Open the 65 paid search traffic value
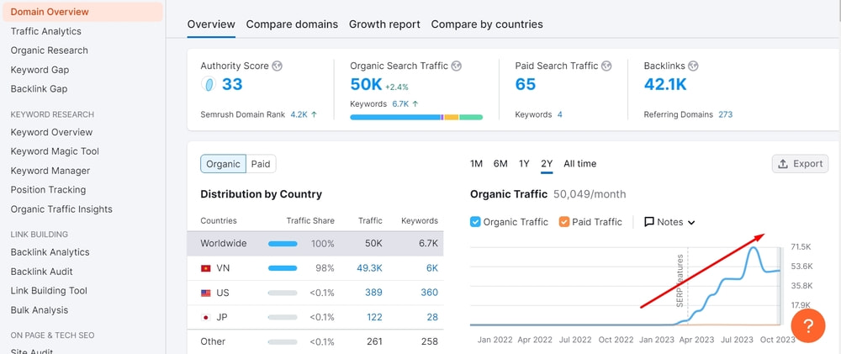Viewport: 841px width, 354px height. [526, 84]
